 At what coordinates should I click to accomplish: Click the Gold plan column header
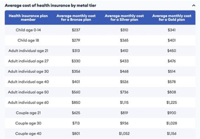click(172, 18)
